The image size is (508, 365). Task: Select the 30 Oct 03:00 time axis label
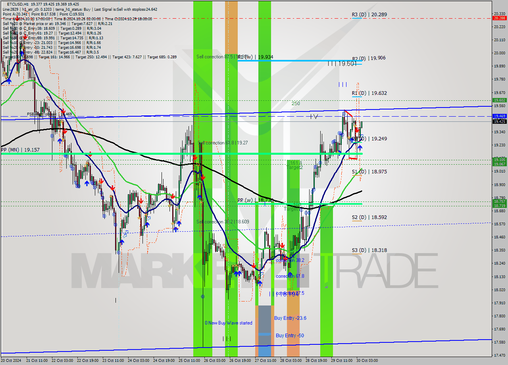[x=367, y=361]
